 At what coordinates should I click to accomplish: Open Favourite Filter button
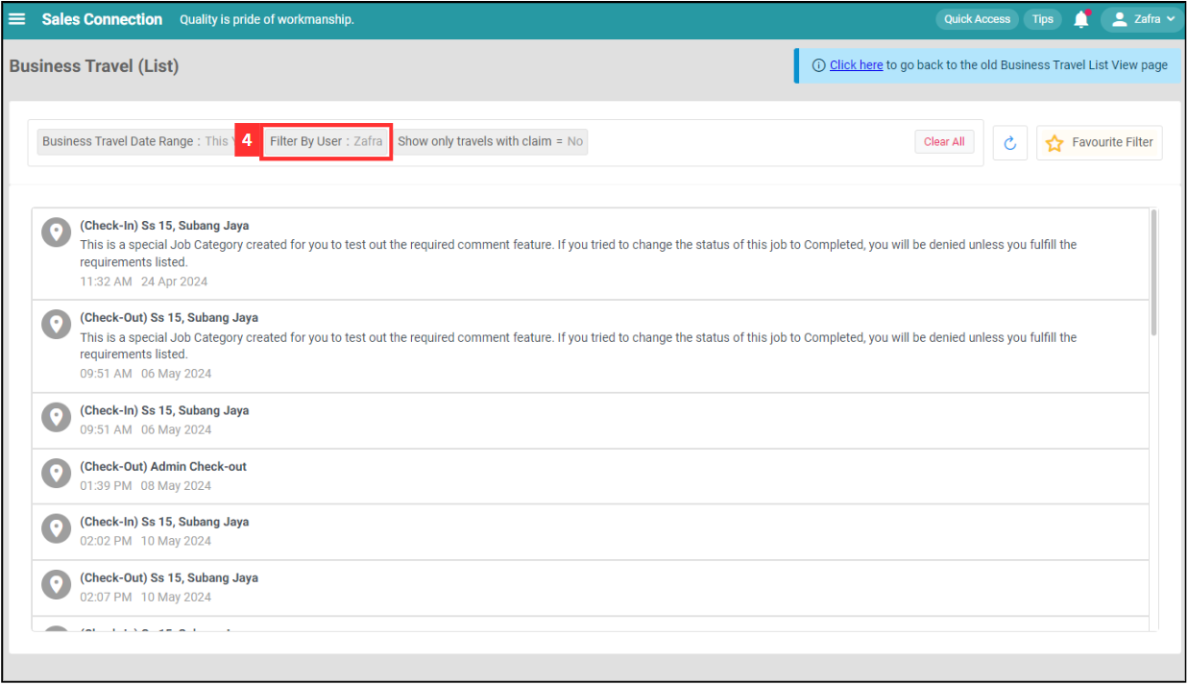(x=1100, y=142)
